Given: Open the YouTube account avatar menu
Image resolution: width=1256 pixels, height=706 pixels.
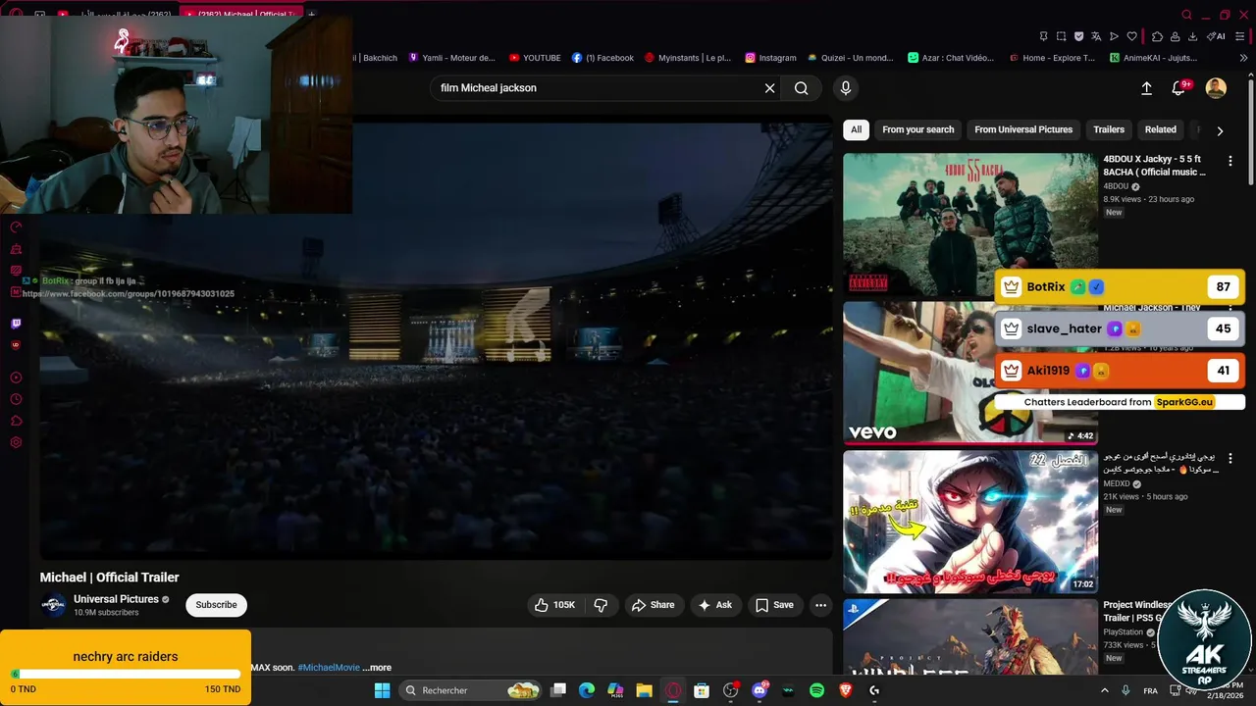Looking at the screenshot, I should 1216,88.
